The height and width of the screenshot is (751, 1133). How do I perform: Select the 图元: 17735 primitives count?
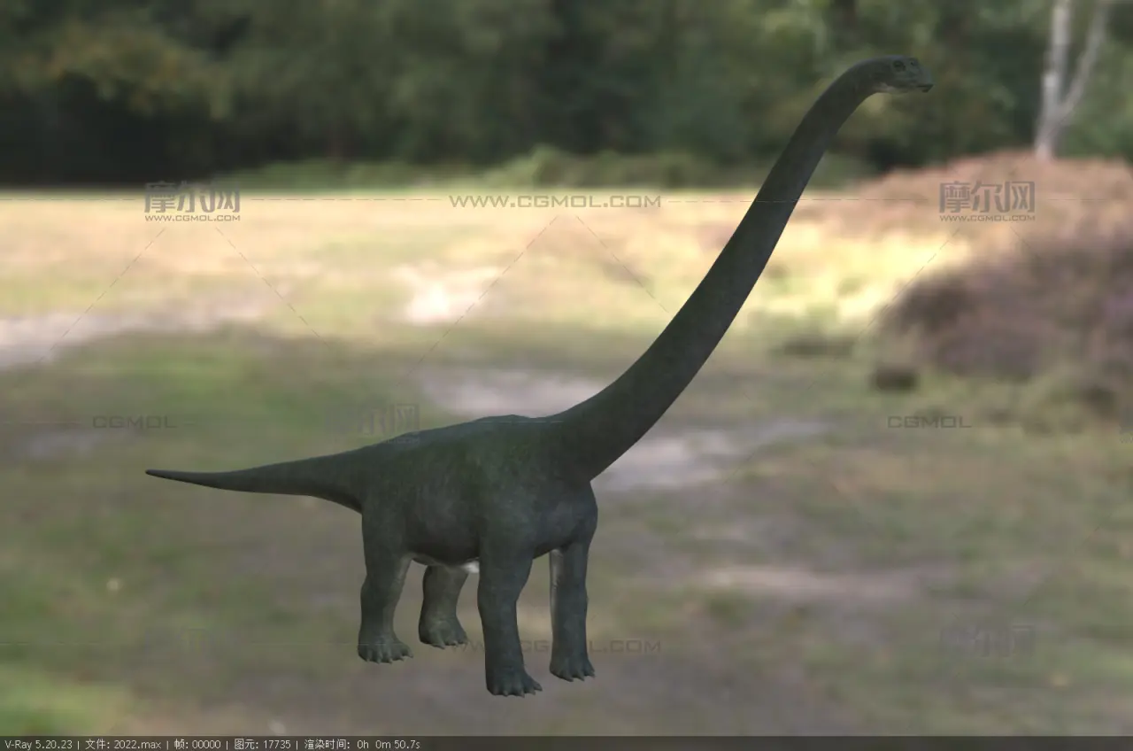click(x=261, y=744)
